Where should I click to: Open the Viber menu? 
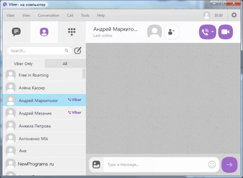[x=11, y=15]
